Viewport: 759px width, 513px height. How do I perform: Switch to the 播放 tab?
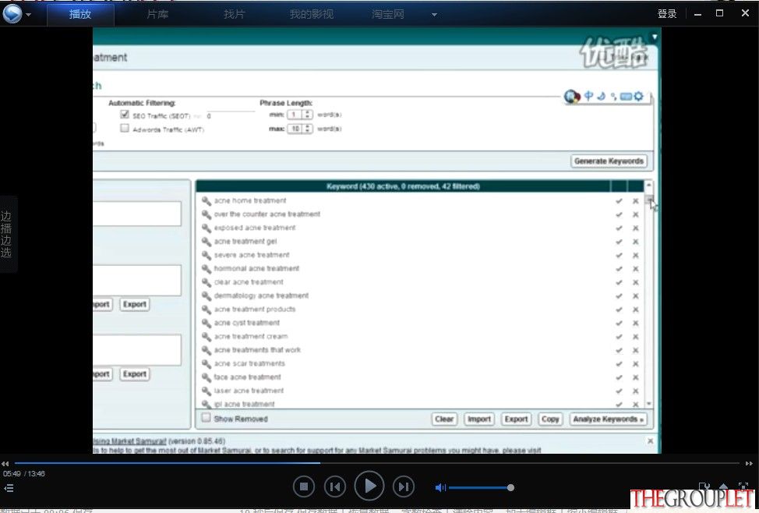80,14
